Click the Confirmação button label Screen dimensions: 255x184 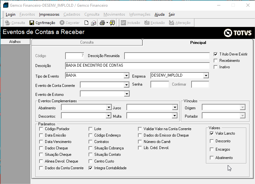45,23
